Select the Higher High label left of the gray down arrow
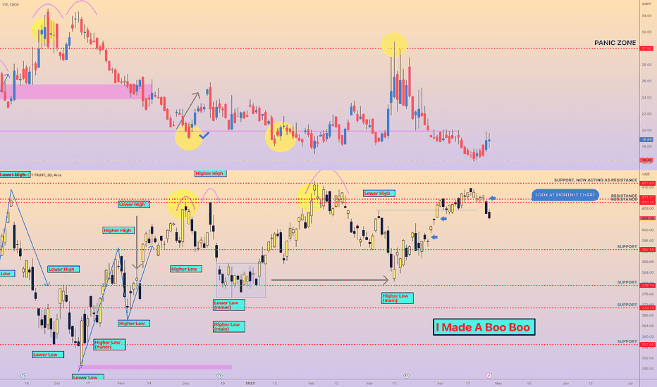Viewport: 657px width, 387px height. [118, 231]
